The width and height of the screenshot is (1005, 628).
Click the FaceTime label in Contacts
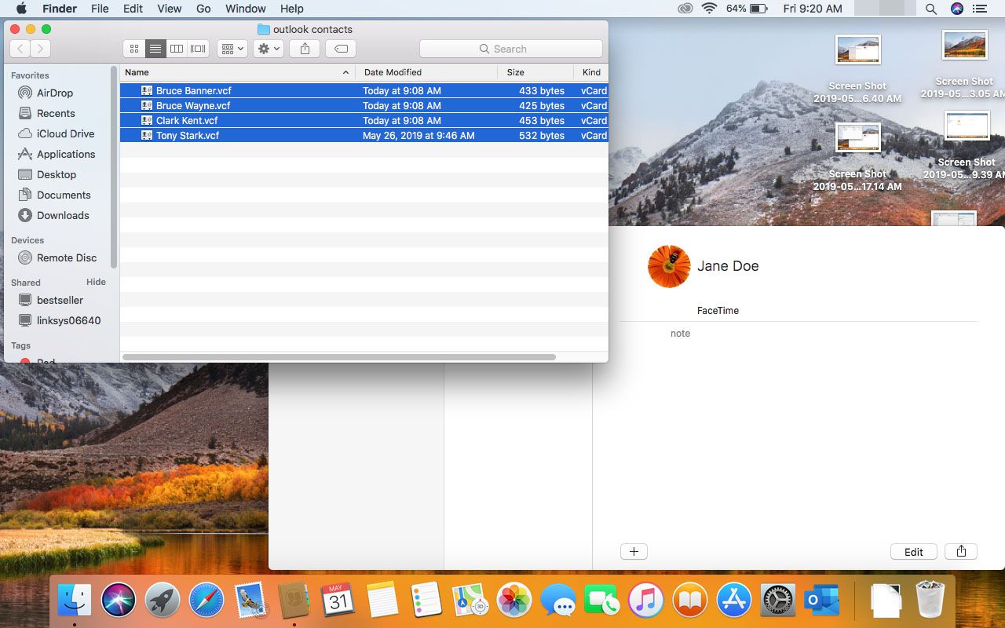click(718, 310)
